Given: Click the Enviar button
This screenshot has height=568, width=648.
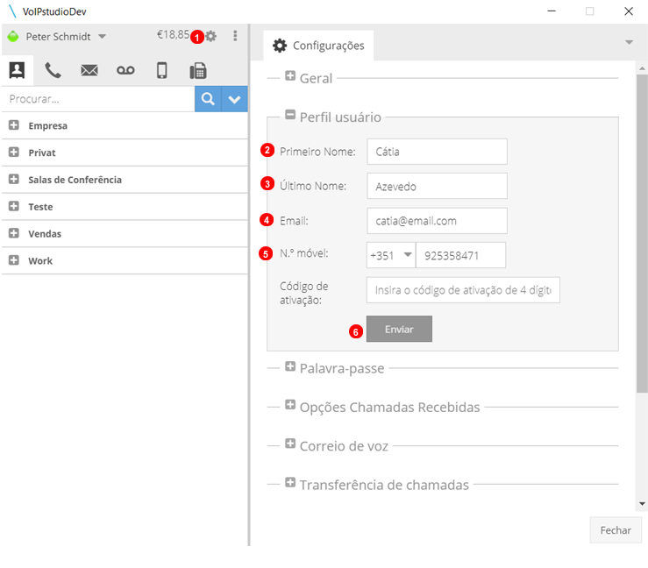Looking at the screenshot, I should pos(399,329).
